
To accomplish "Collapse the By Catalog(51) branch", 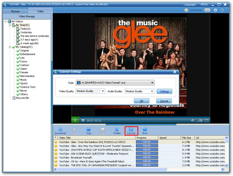I will coord(10,47).
